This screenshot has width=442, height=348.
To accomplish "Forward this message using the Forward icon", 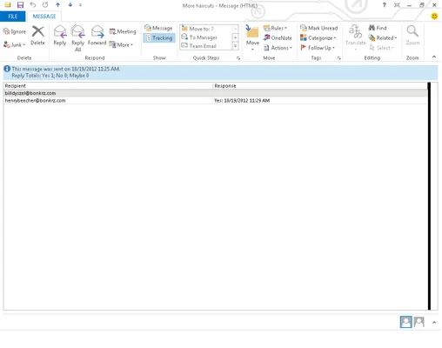I will tap(97, 31).
